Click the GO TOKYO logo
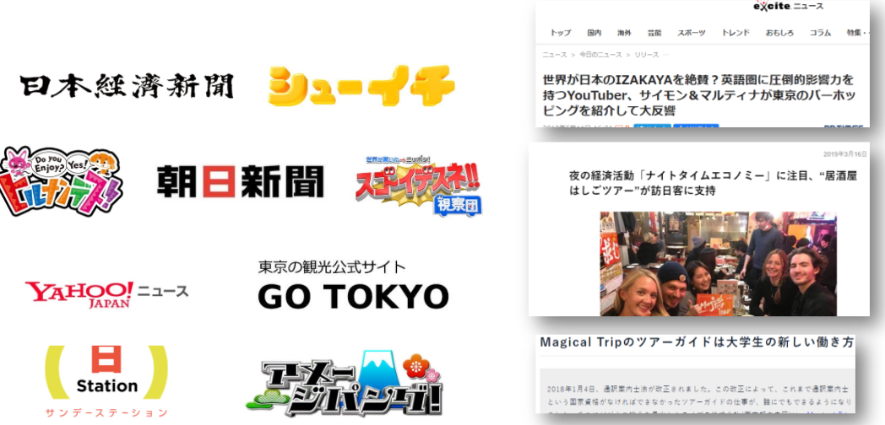 click(353, 296)
